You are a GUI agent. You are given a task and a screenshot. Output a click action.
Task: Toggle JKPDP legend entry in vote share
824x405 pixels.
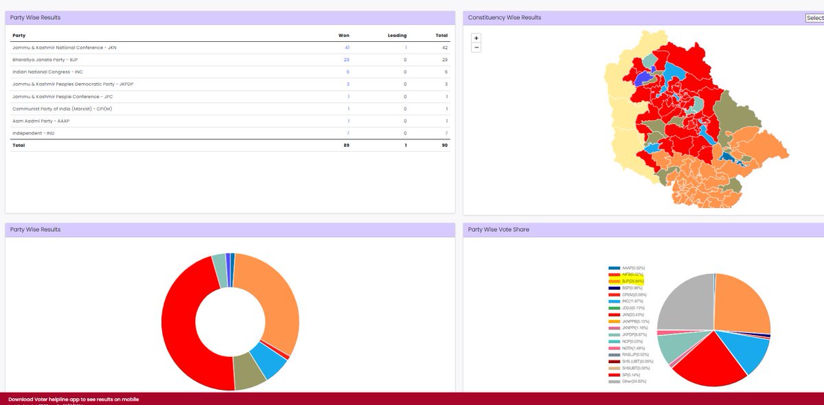pos(627,334)
